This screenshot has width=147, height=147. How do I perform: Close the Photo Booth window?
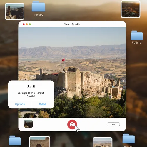(x=24, y=24)
